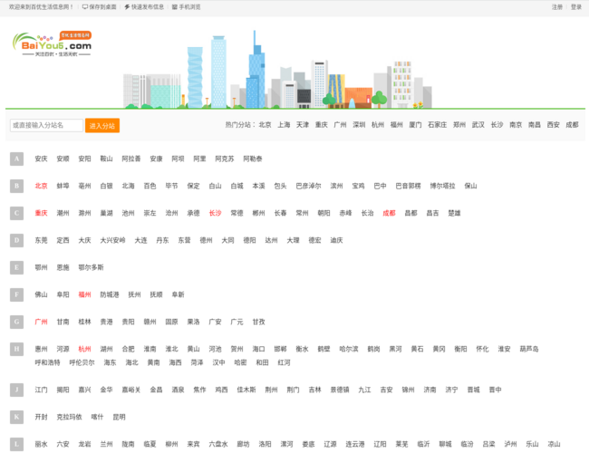The image size is (589, 453).
Task: Open the 鄂尔多斯 city link
Action: pos(91,267)
